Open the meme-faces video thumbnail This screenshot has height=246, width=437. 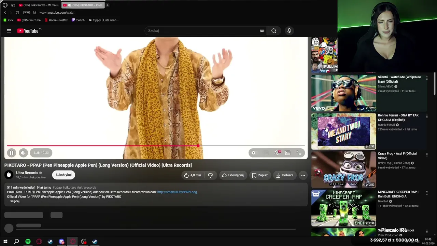324,55
